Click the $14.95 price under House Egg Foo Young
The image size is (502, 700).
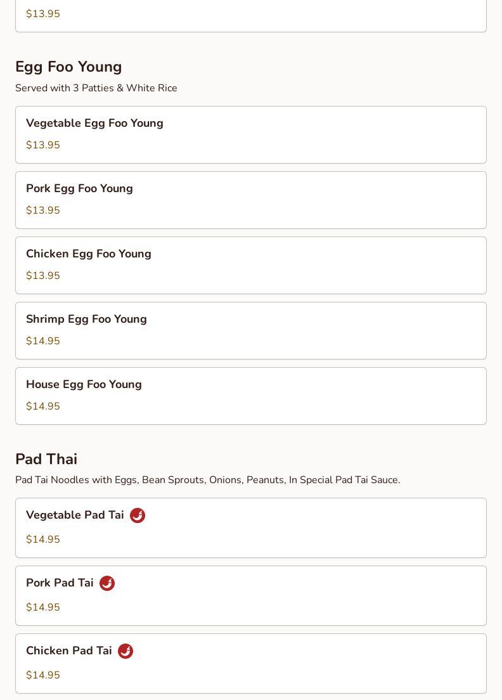coord(43,406)
